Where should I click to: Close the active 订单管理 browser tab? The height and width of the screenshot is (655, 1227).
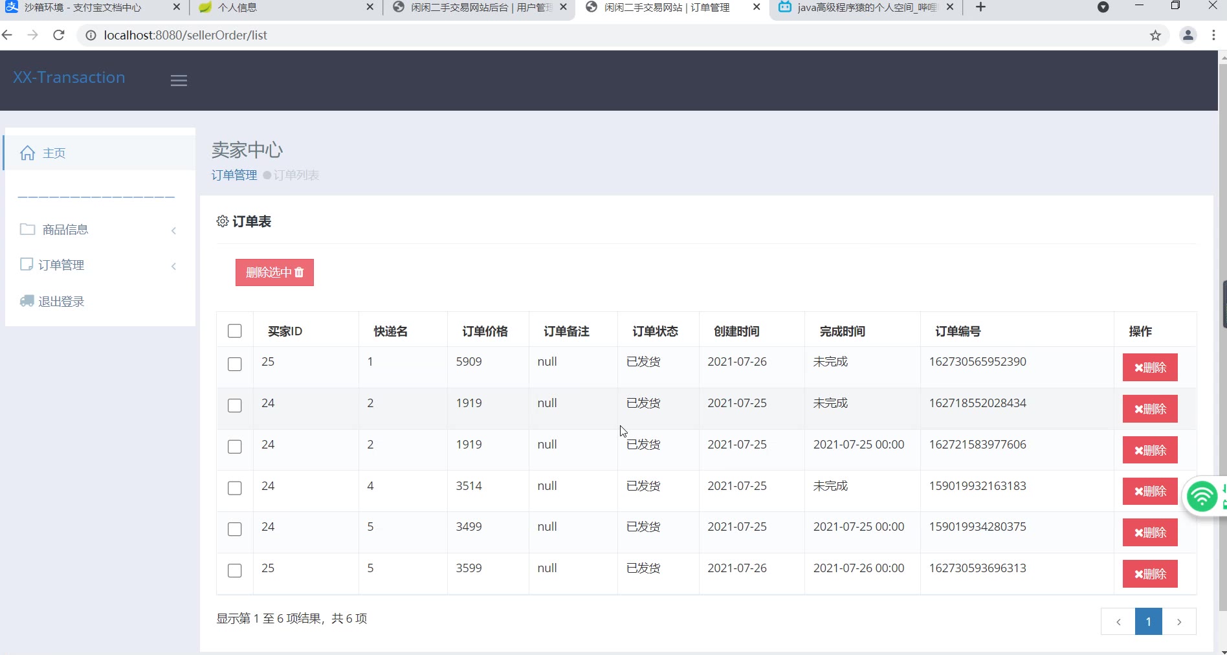point(757,7)
